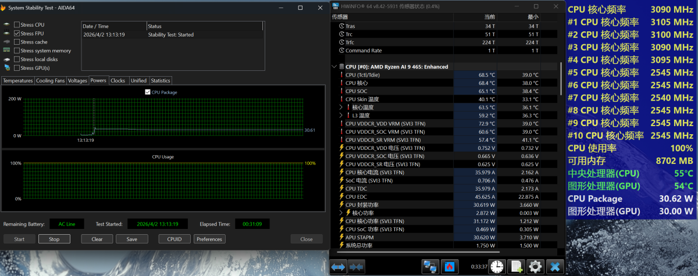Open the Cooling Fans tab
The width and height of the screenshot is (698, 276).
pos(50,81)
